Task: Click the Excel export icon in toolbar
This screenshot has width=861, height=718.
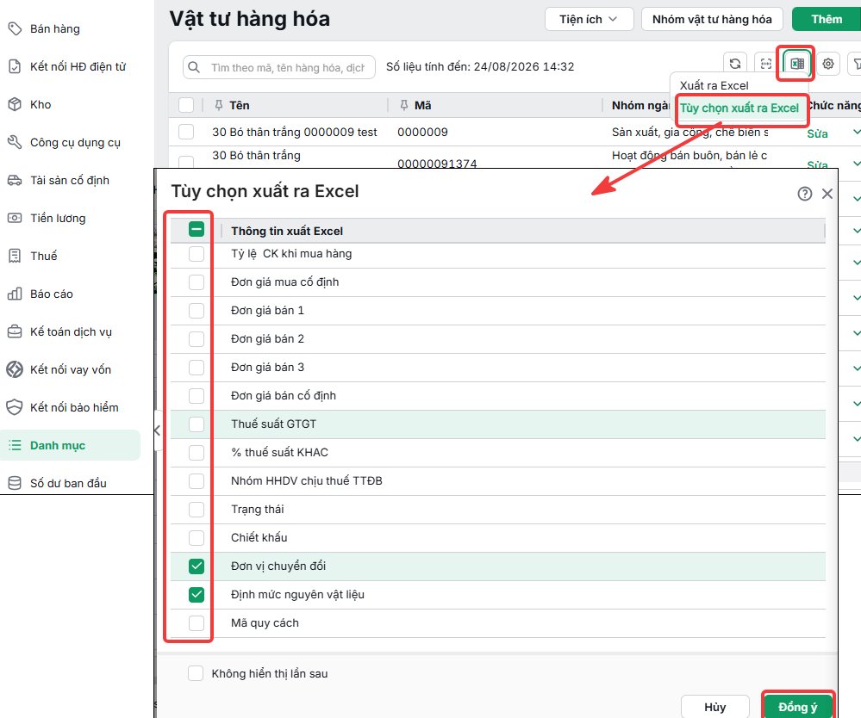Action: [796, 64]
